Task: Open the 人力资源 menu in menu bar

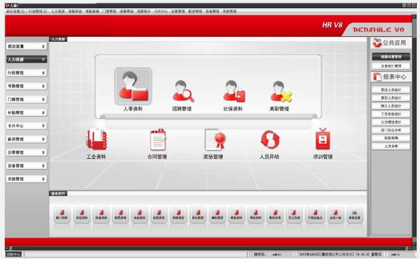Action: click(58, 11)
